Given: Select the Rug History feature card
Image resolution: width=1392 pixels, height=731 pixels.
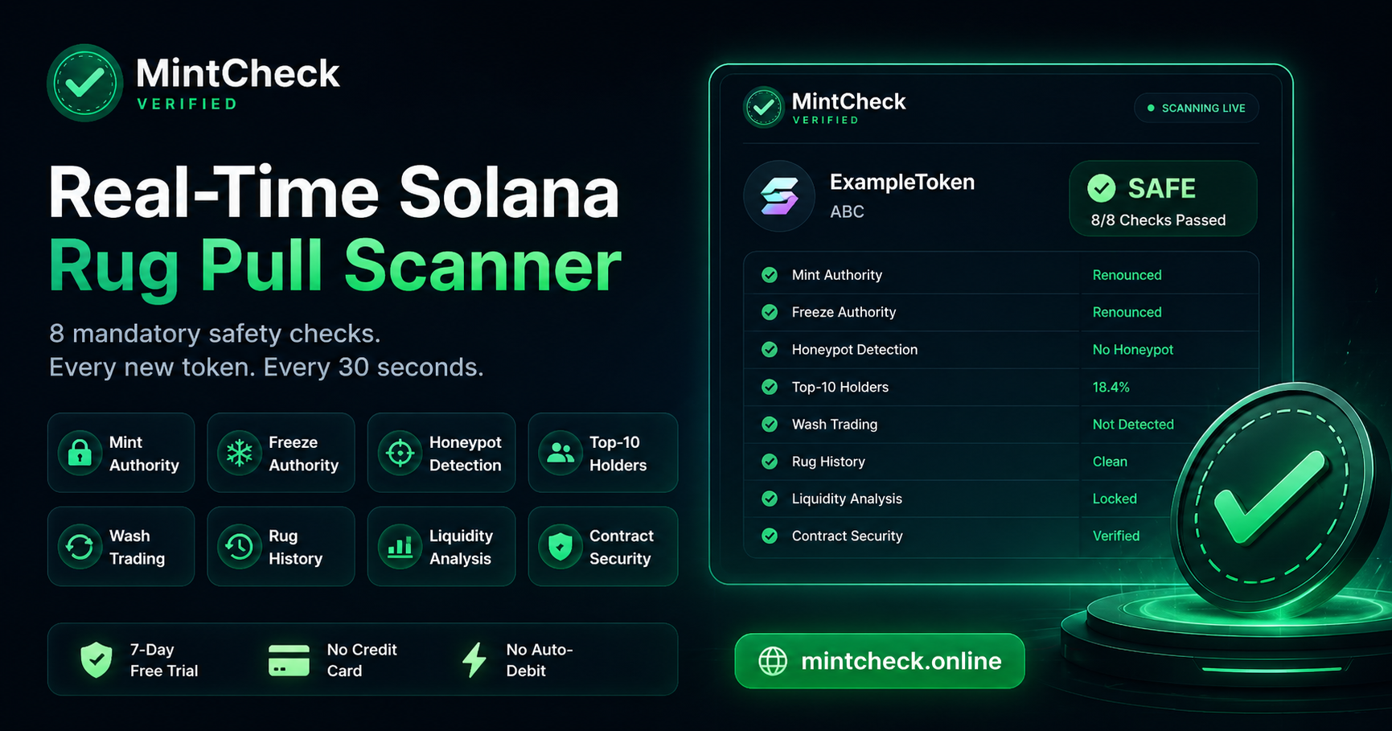Looking at the screenshot, I should (281, 547).
